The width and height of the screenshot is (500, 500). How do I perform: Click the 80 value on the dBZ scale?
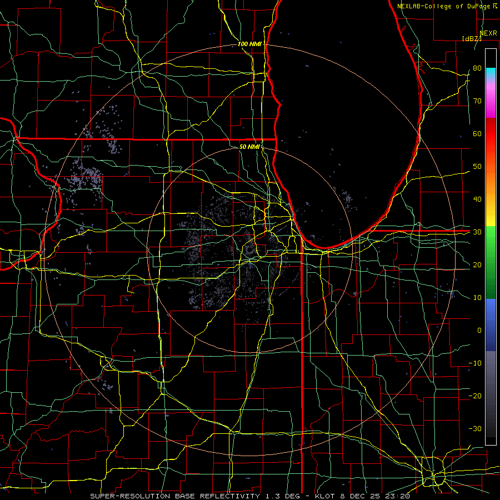pos(477,68)
